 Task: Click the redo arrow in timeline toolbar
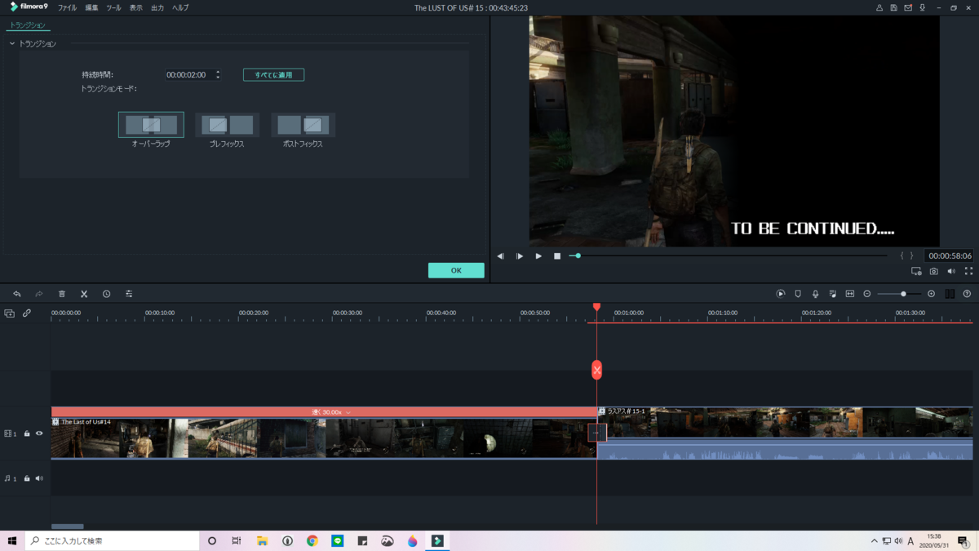click(38, 294)
